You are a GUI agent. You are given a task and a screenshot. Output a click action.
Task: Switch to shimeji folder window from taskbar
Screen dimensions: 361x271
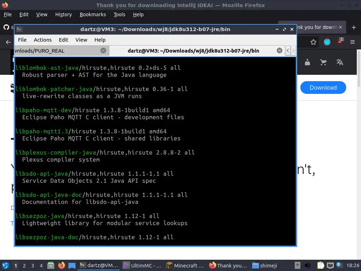point(265,265)
